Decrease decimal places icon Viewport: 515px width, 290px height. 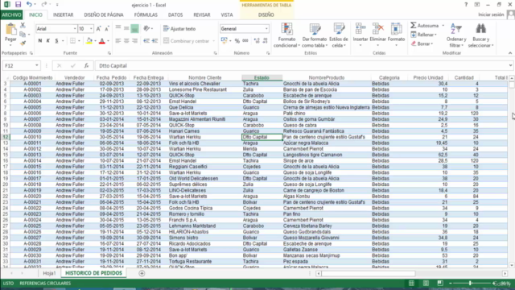(x=265, y=41)
